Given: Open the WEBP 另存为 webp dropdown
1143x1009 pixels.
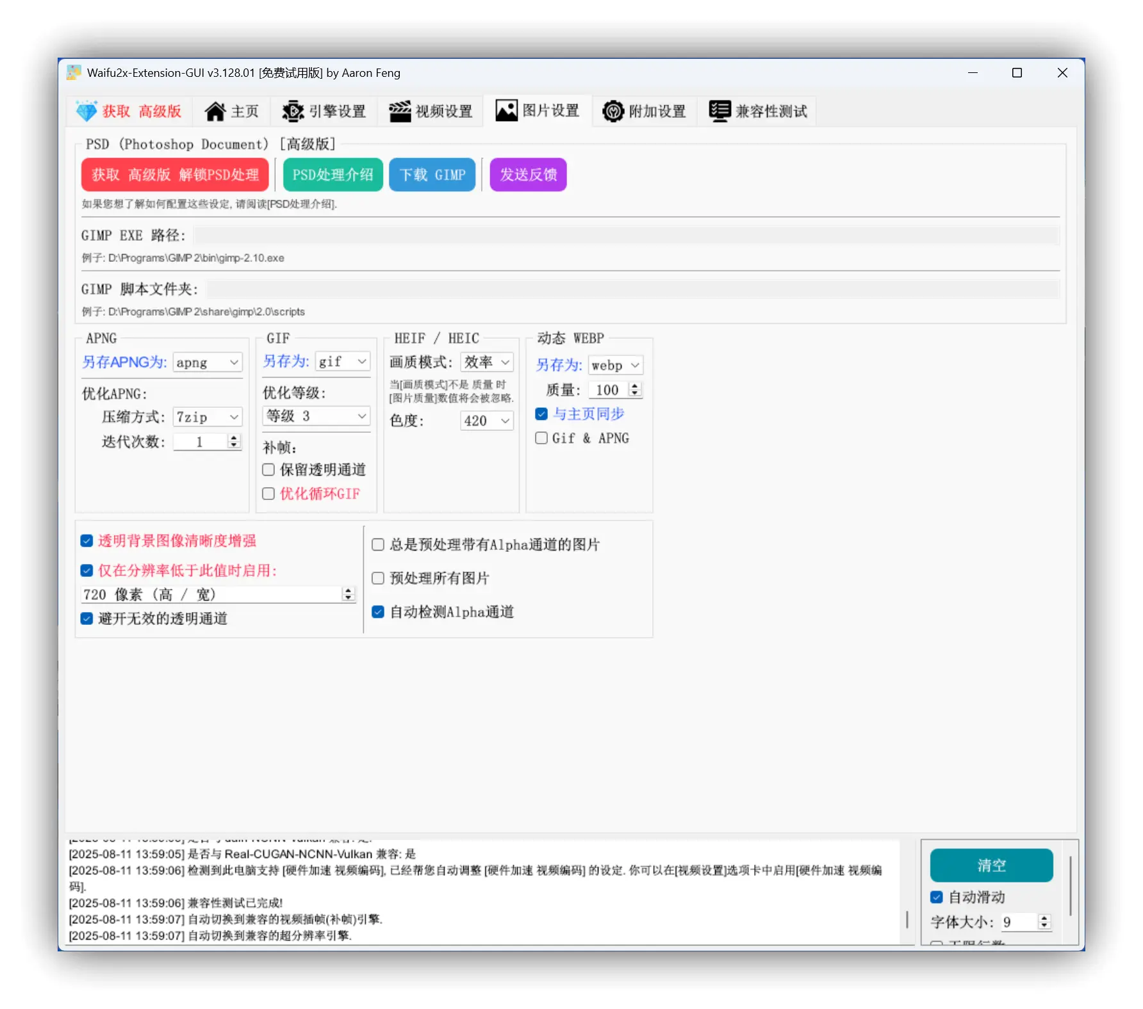Looking at the screenshot, I should (x=616, y=365).
